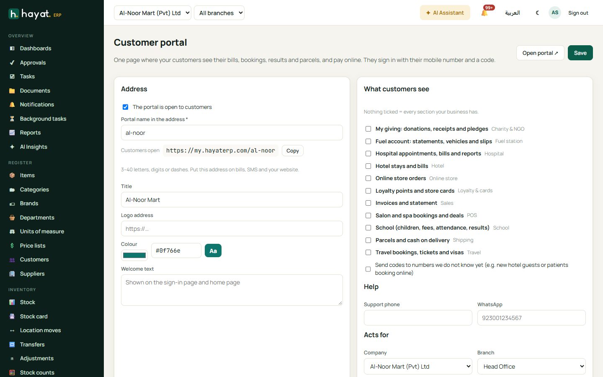Copy the portal address
The image size is (603, 377).
pos(293,150)
